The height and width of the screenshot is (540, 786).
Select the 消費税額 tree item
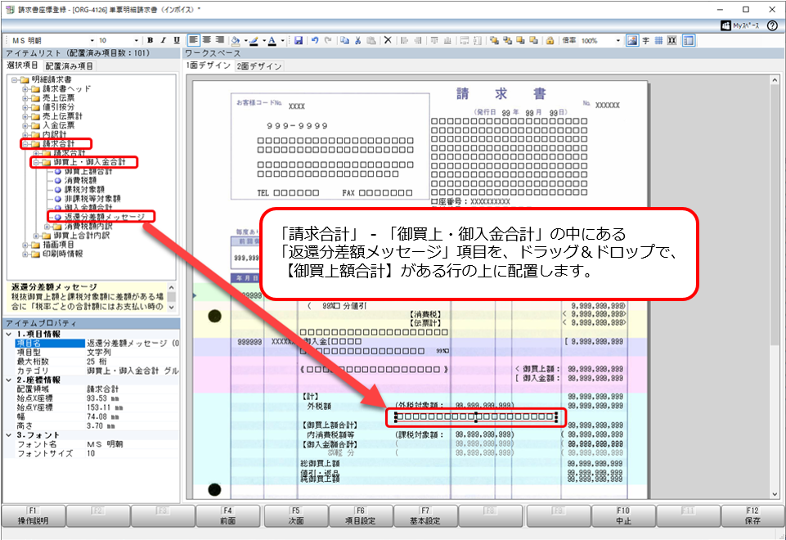80,181
